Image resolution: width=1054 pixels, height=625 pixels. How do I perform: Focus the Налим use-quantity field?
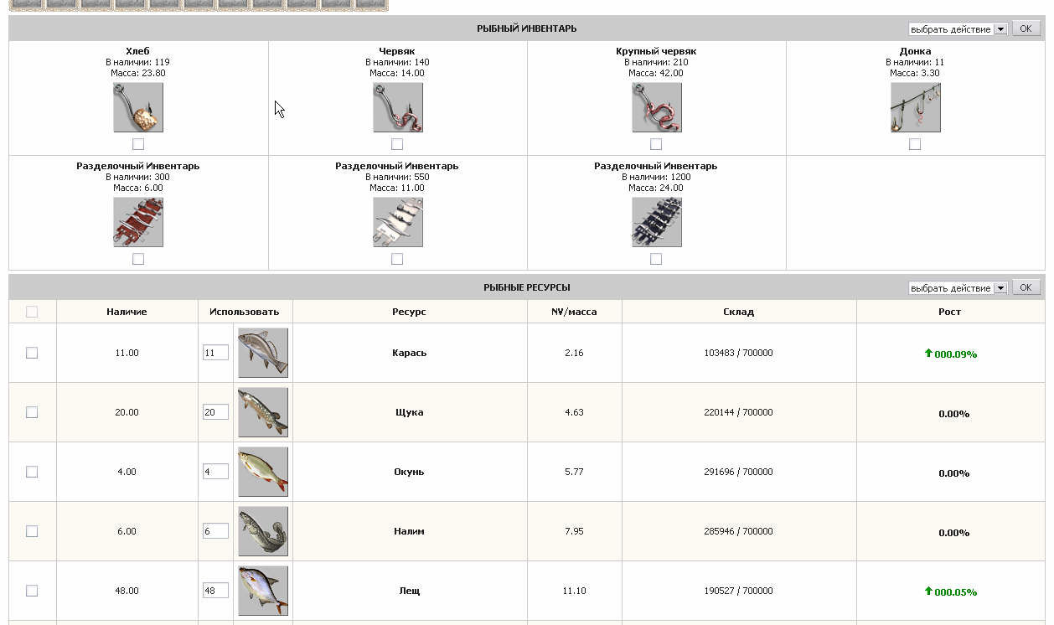click(x=215, y=531)
